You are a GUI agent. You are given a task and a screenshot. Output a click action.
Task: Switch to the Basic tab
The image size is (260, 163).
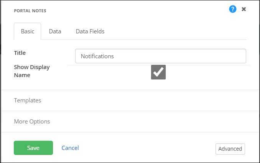(x=27, y=31)
